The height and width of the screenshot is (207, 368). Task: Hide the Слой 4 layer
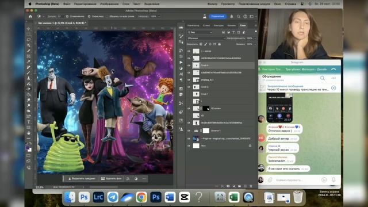pyautogui.click(x=189, y=66)
